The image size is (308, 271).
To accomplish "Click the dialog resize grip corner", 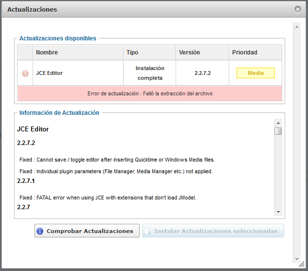I will coord(302,264).
